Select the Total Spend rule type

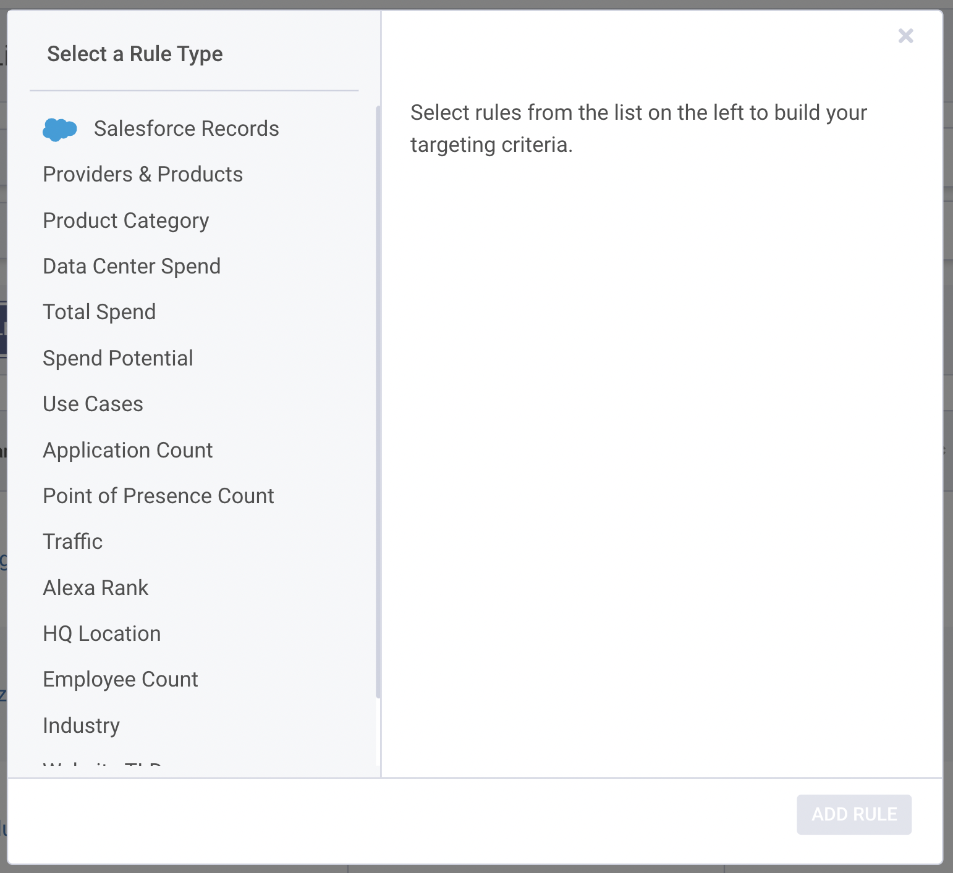100,312
